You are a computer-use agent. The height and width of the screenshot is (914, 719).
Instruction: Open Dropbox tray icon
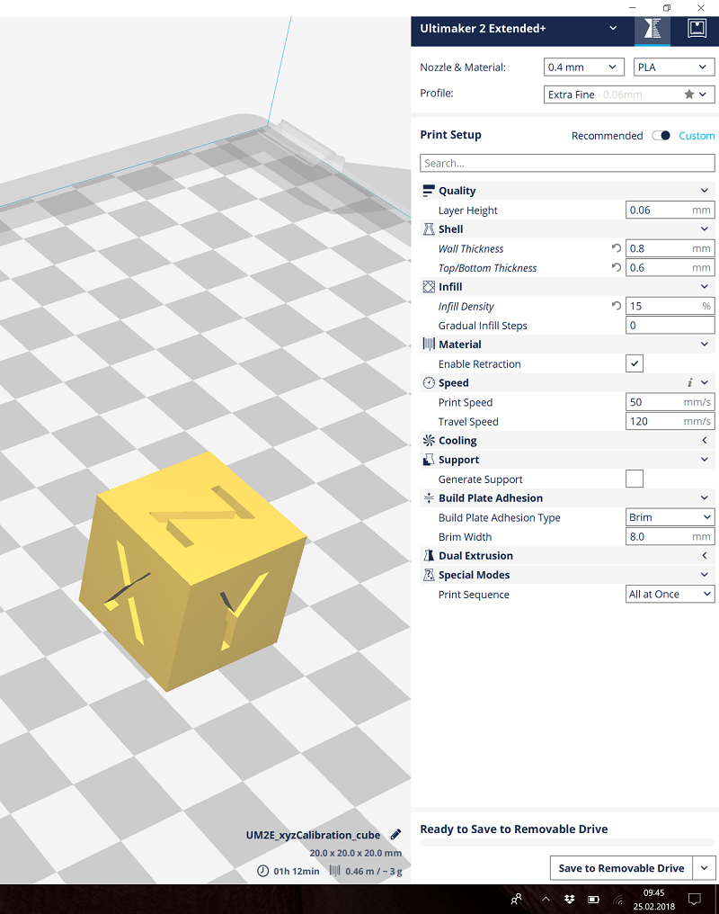point(570,900)
